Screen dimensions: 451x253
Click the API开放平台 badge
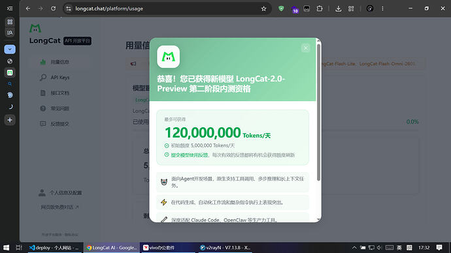77,40
